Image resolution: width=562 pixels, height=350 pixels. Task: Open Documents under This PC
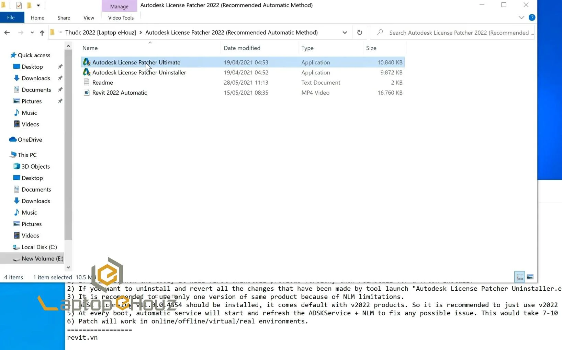(x=36, y=190)
